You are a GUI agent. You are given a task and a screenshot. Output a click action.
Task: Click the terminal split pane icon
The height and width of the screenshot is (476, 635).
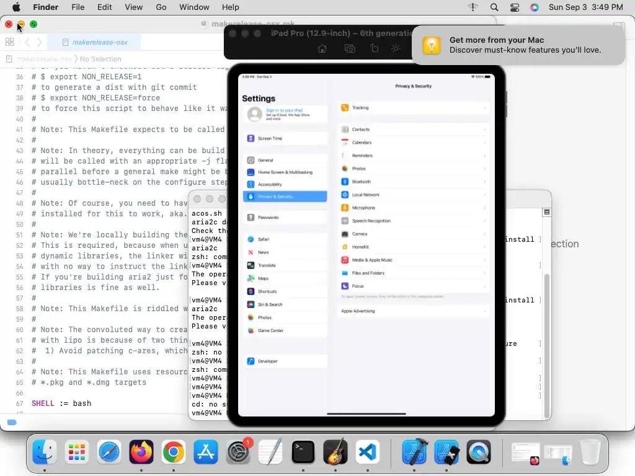(x=547, y=212)
